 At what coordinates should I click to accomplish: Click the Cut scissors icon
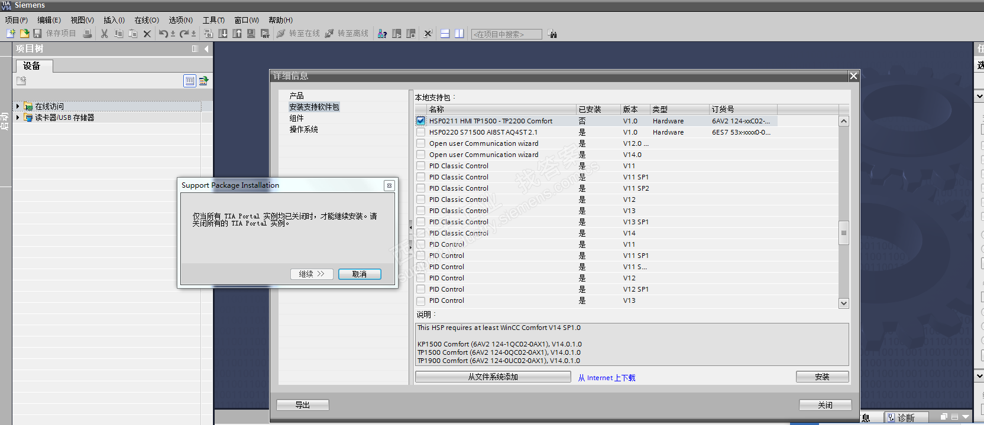[105, 34]
